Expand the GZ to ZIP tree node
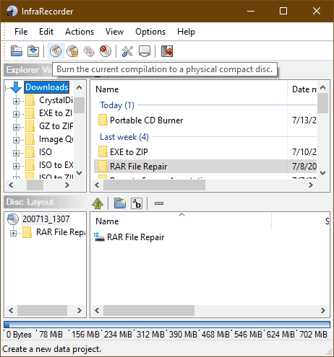This screenshot has width=334, height=357. [x=16, y=127]
